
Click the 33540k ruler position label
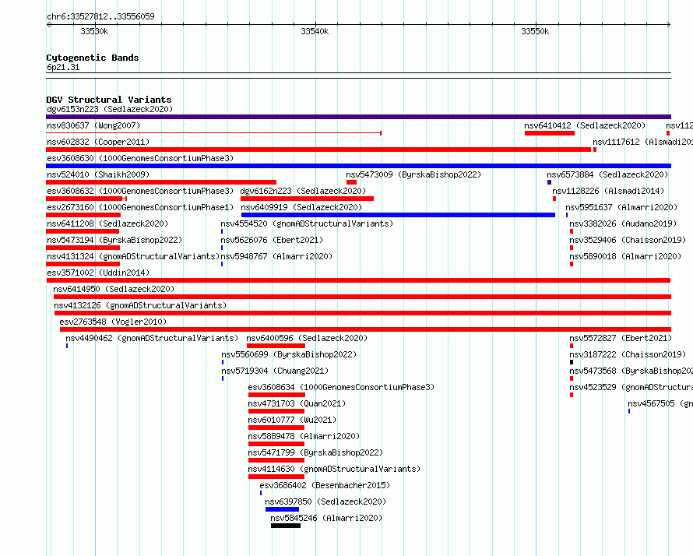pos(315,31)
